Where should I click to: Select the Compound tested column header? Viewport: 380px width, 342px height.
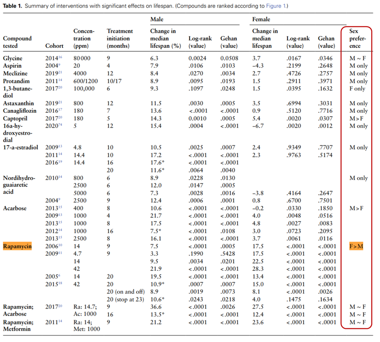tap(18, 42)
